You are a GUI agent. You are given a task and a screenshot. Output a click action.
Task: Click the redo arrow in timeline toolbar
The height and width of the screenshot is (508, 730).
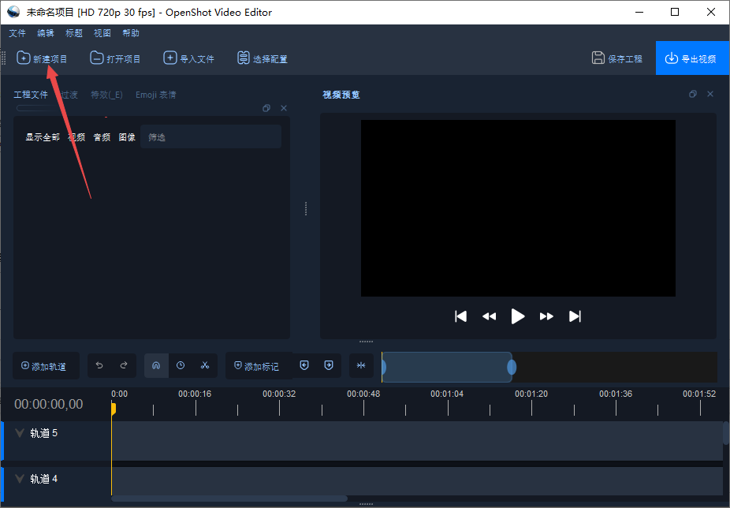[124, 365]
